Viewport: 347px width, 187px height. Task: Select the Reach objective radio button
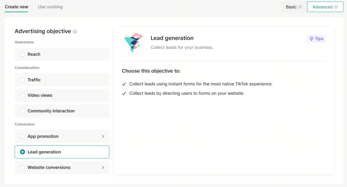[23, 54]
